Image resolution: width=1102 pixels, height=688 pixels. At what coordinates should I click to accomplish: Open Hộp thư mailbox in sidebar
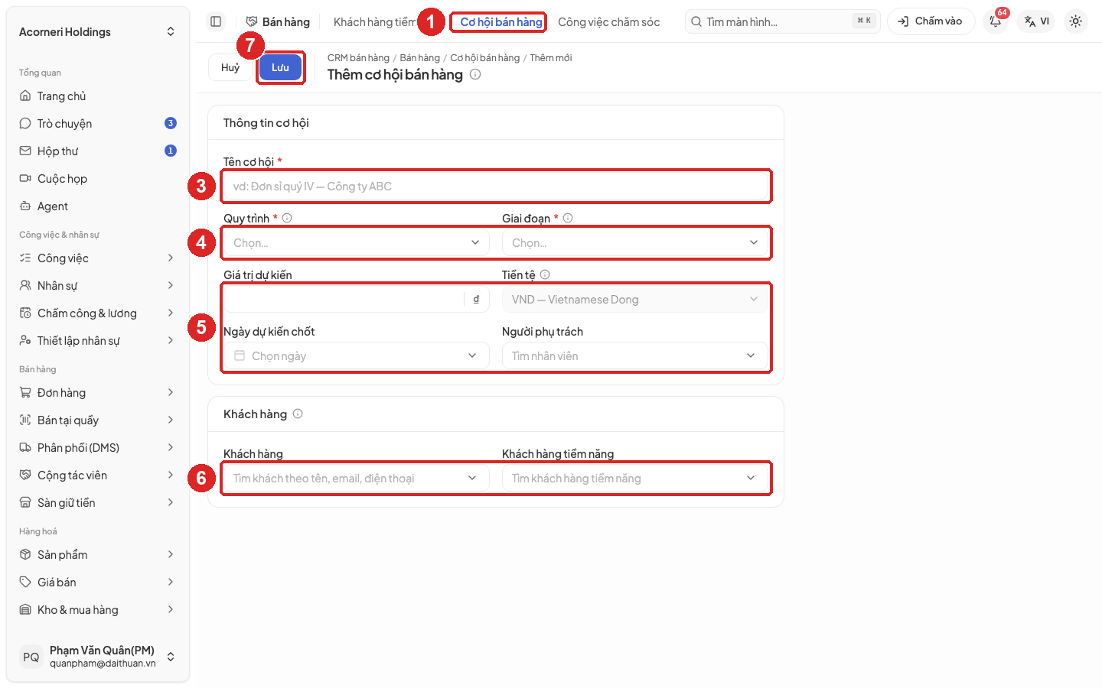pos(98,151)
